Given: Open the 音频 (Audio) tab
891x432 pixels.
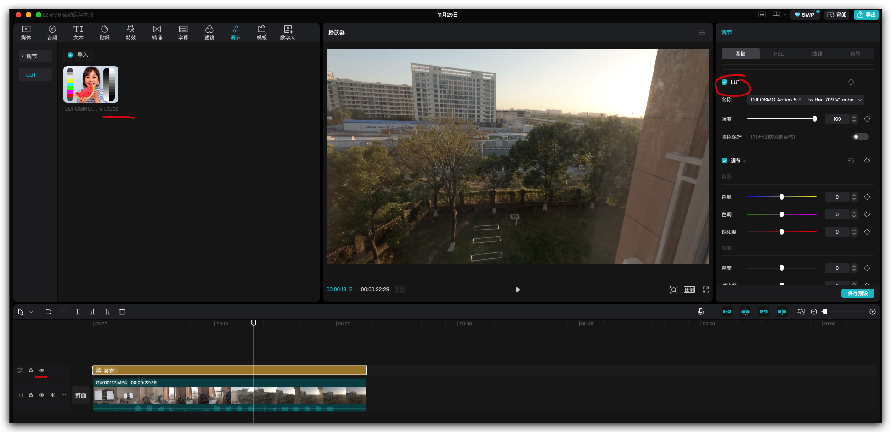Looking at the screenshot, I should [52, 33].
